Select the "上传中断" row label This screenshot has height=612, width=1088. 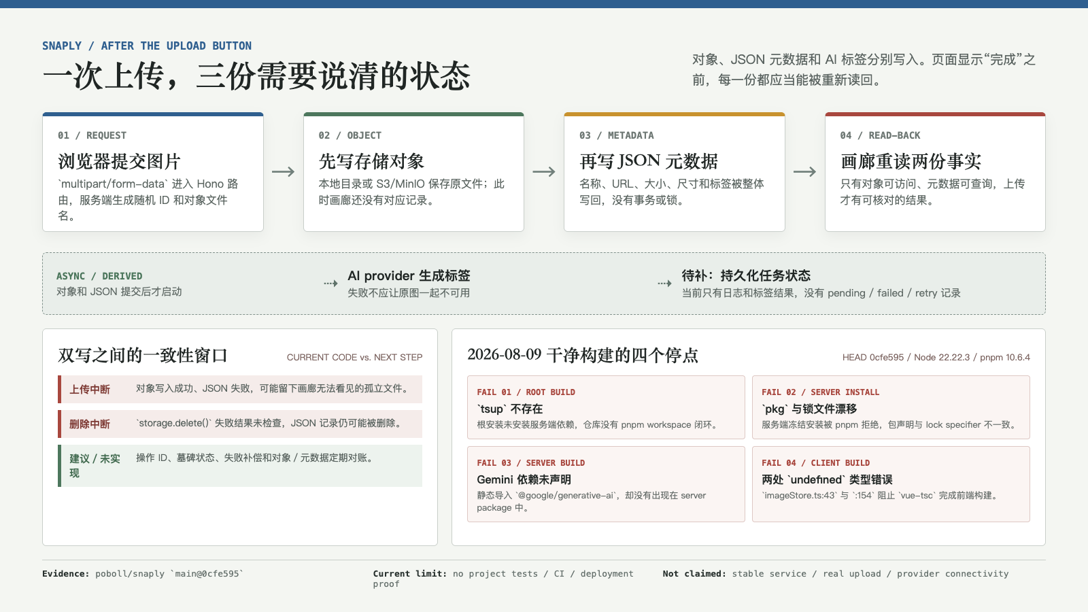click(90, 390)
